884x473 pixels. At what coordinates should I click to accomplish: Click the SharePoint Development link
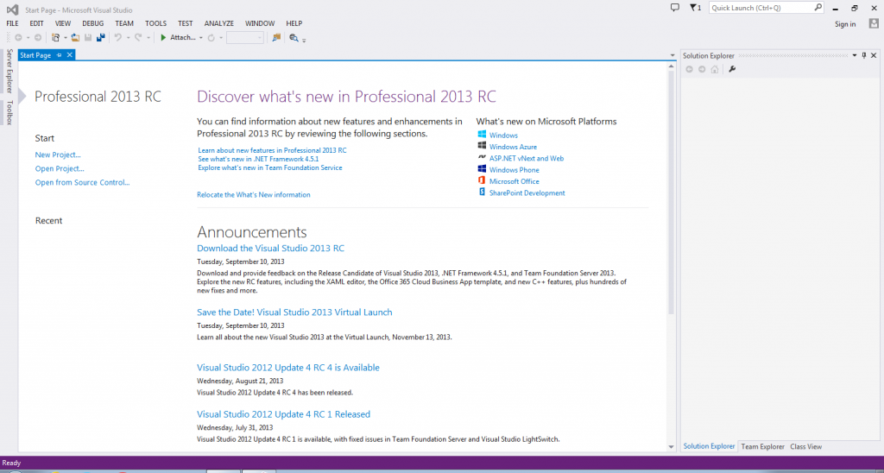527,192
